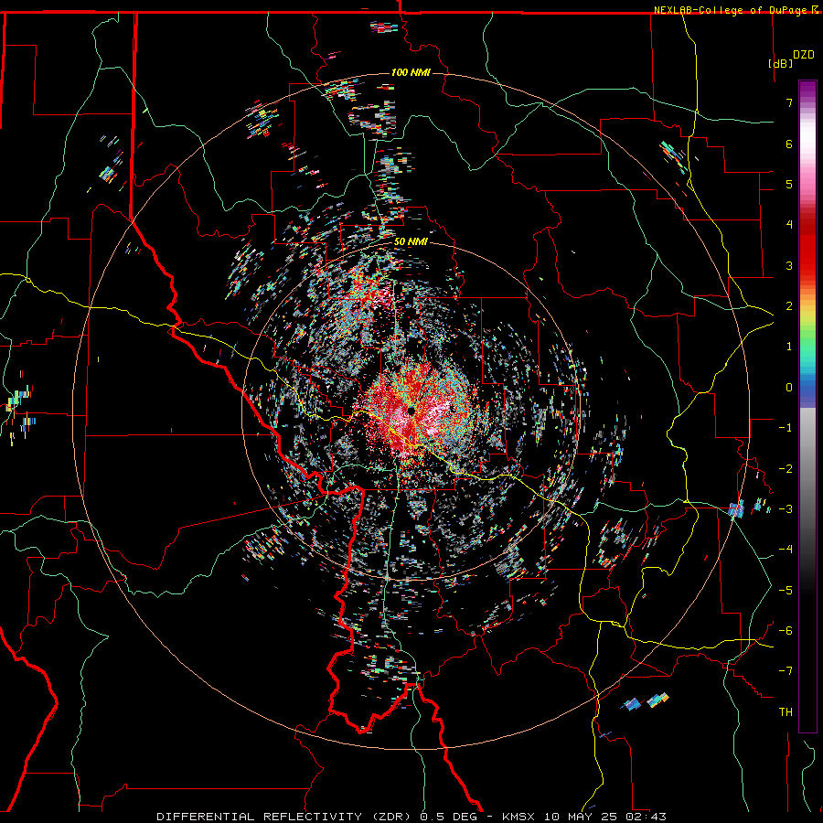Click the -1 value on color scale
The width and height of the screenshot is (823, 823).
pyautogui.click(x=786, y=428)
